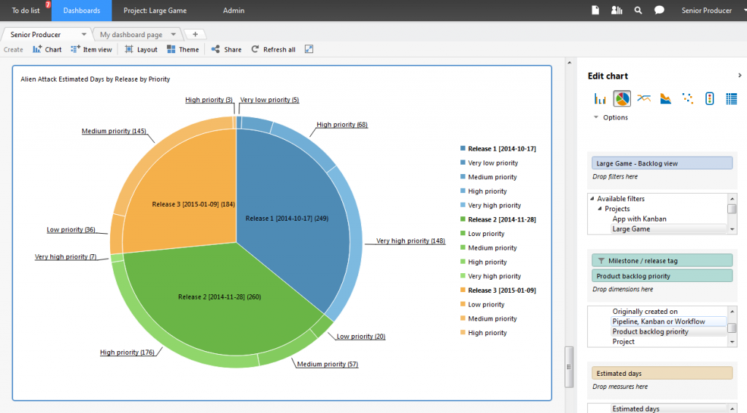Open dropdown arrow on Senior Producer tab
This screenshot has height=413, width=747.
(x=84, y=34)
